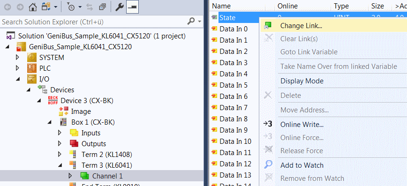The image size is (407, 186).
Task: Click the I/O node icon in tree
Action: point(32,79)
